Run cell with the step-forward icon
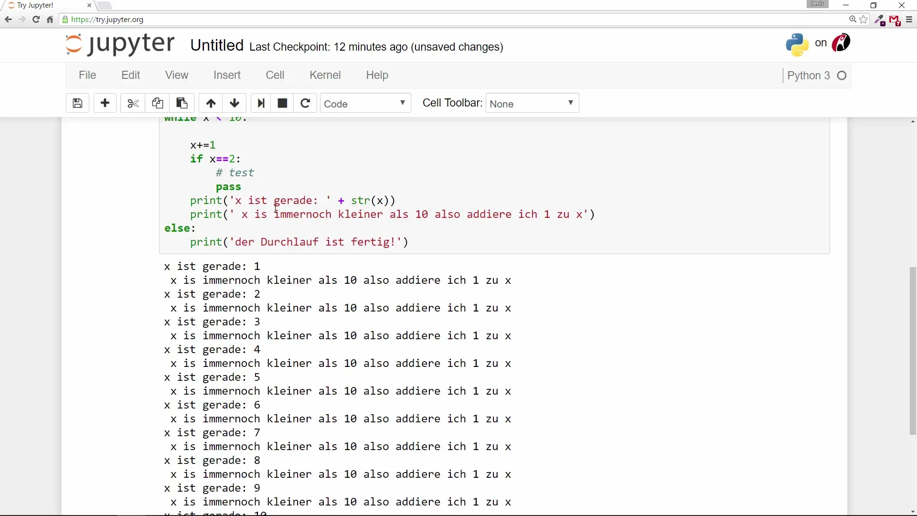 261,103
